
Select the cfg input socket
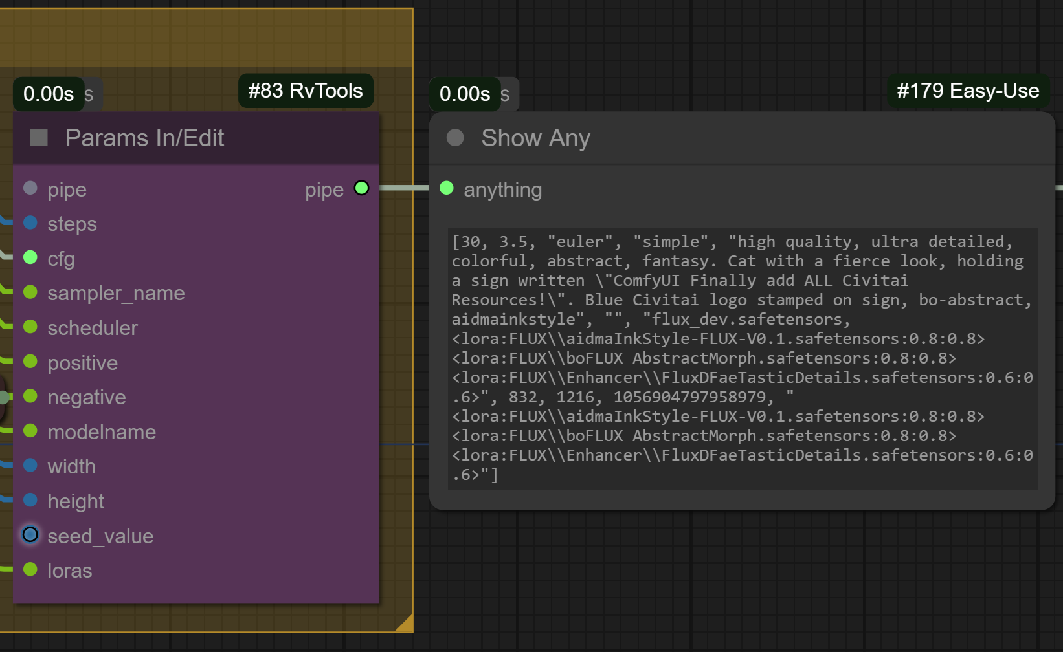(30, 257)
